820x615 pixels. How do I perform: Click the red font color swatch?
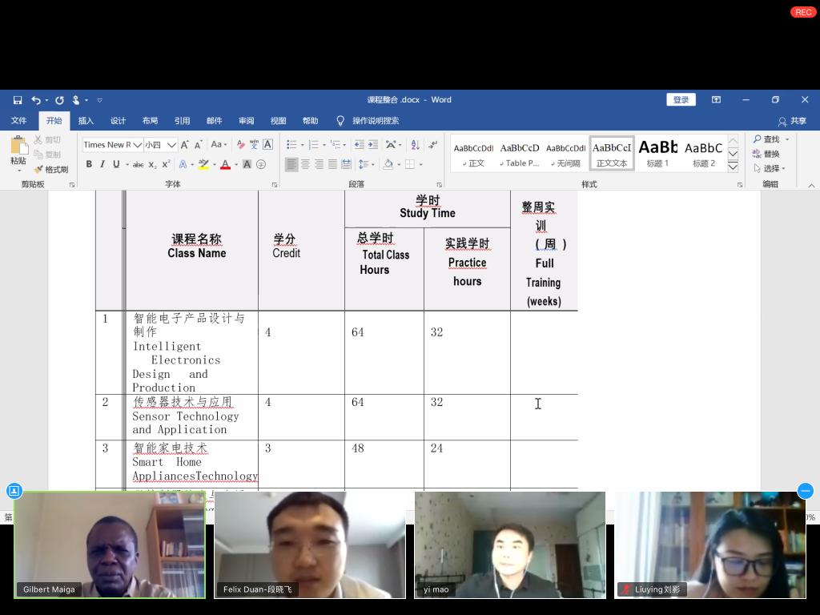[225, 165]
